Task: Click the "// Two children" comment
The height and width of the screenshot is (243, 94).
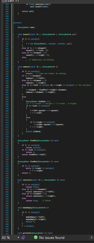Action: [x=83, y=85]
